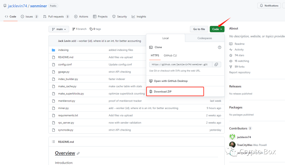Open the indexing folder name
Screen dimensions: 285x165
click(63, 50)
